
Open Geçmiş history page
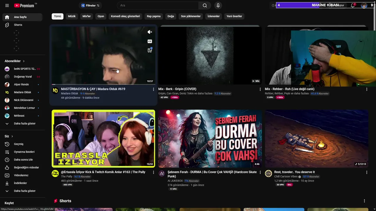(22, 144)
